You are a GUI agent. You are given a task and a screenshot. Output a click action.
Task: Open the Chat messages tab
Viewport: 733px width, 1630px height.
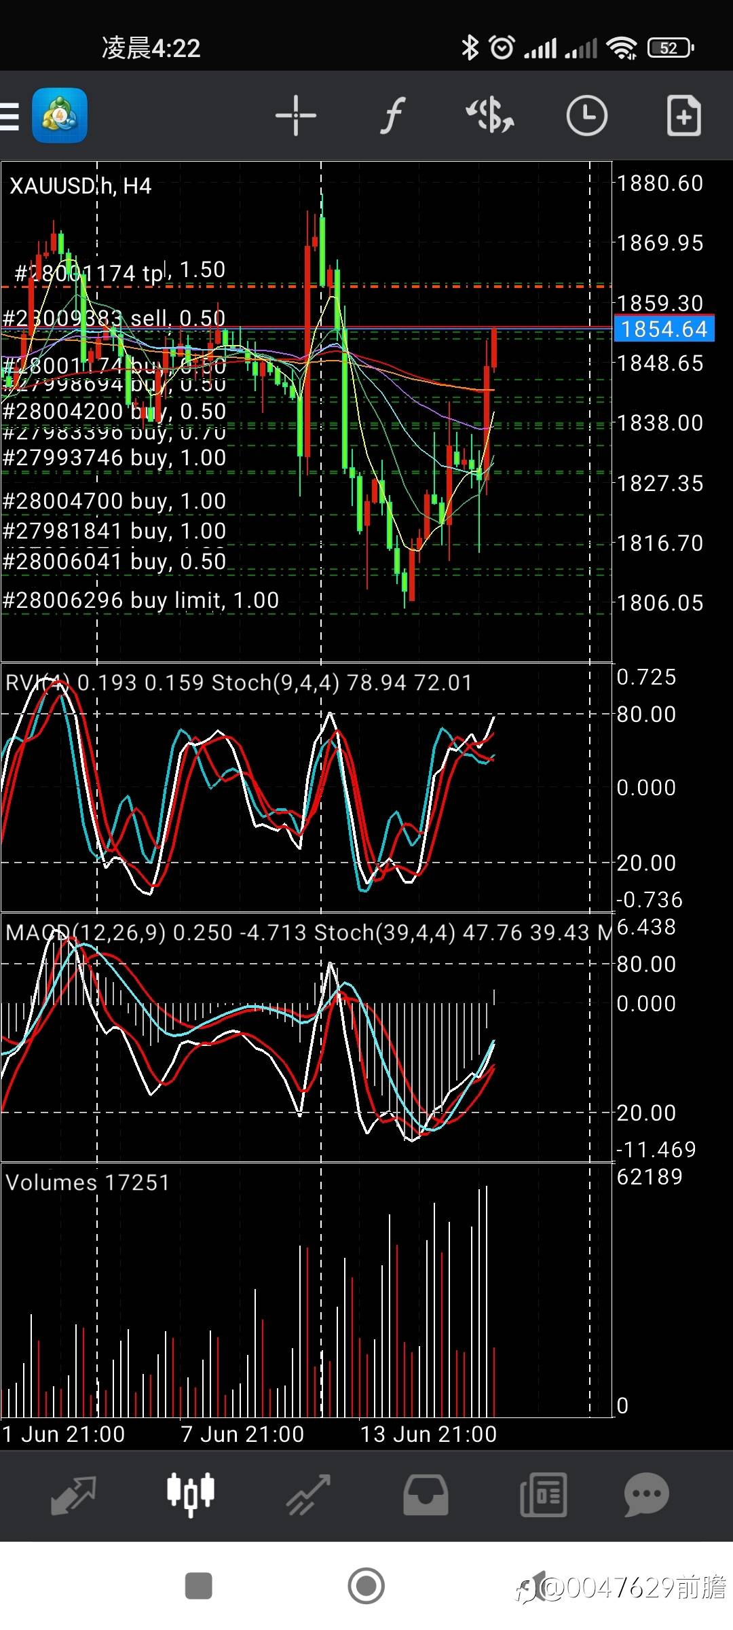point(647,1495)
